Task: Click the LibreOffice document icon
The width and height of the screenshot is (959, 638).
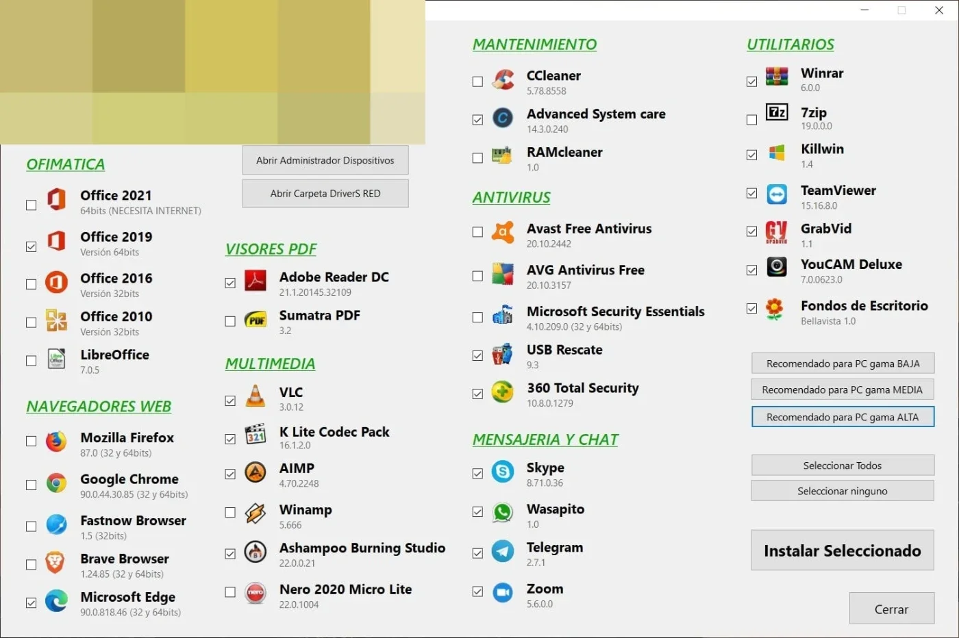Action: click(x=56, y=359)
